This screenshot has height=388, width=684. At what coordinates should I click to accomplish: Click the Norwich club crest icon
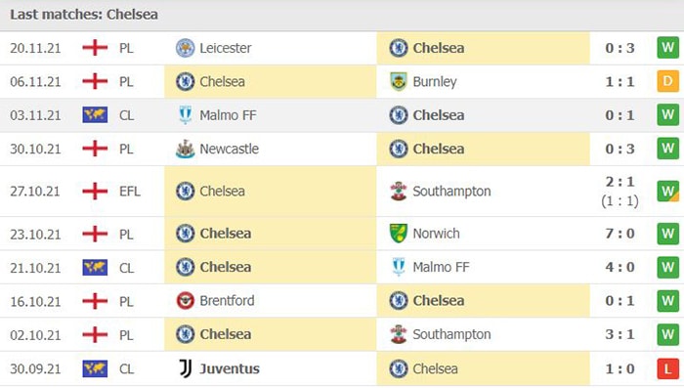[x=399, y=234]
